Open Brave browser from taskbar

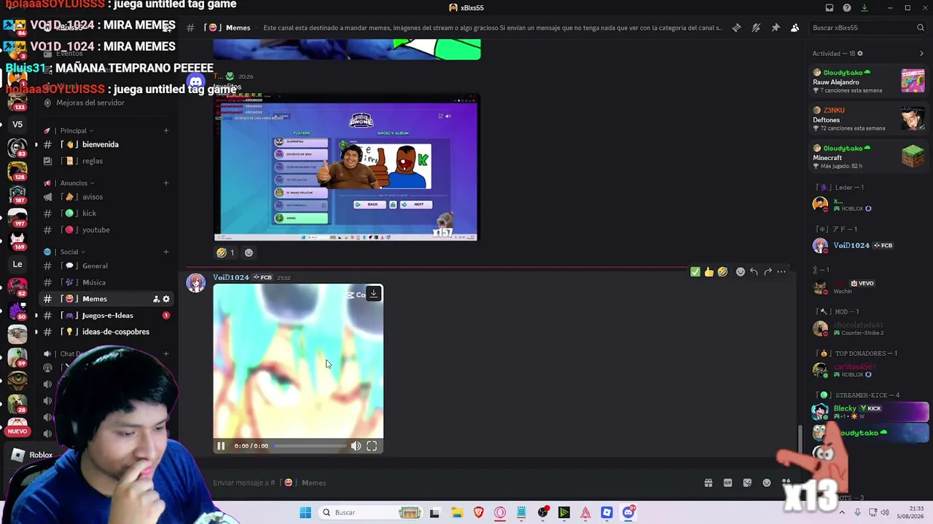click(478, 512)
